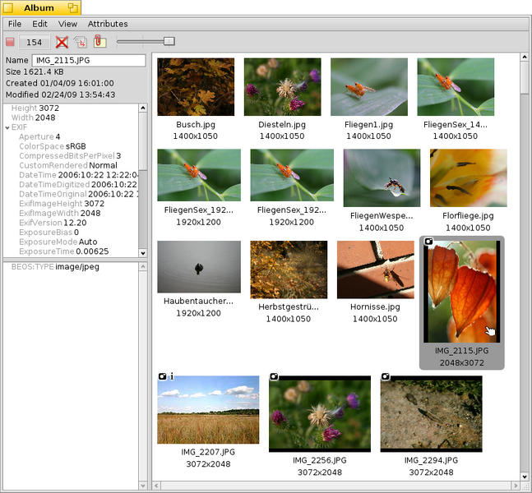Click the ColorSpace sRGB attribute row

[x=53, y=146]
